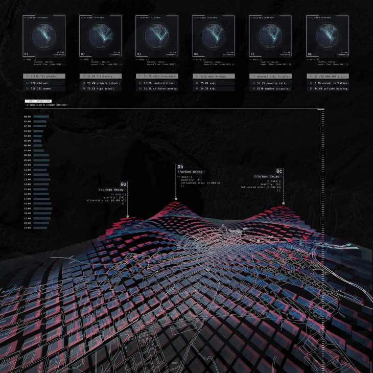Viewport: 373px width, 373px height.
Task: Click the 'Observatory of Economy Complexity' heading
Action: click(x=46, y=105)
